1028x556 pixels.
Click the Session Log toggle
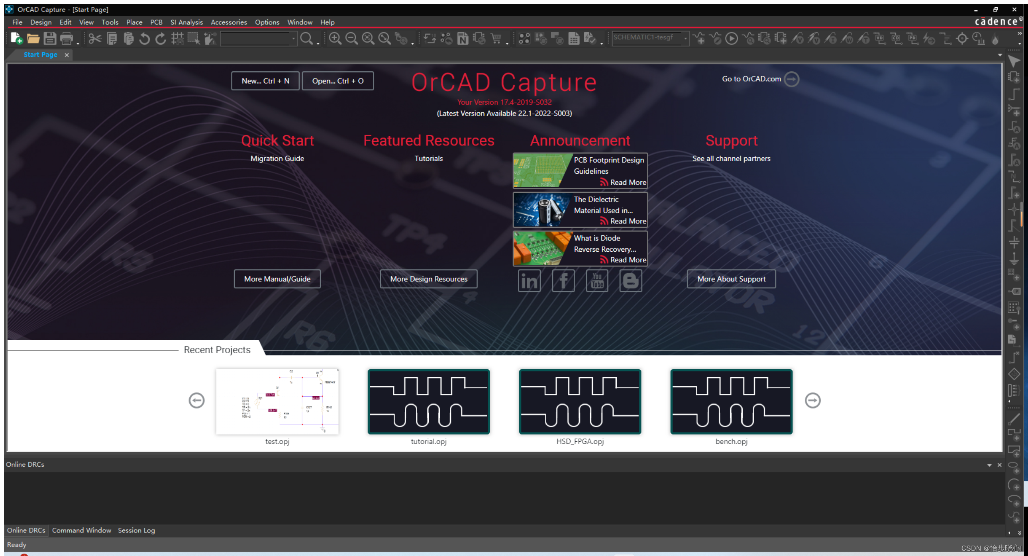click(135, 530)
